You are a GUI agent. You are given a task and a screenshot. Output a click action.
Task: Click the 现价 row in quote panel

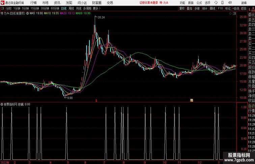[x=251, y=67]
